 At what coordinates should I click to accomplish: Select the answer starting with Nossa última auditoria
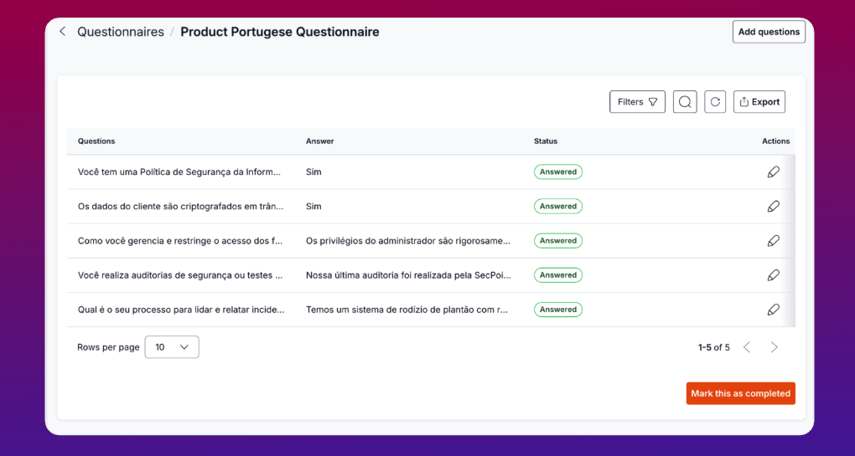tap(407, 275)
